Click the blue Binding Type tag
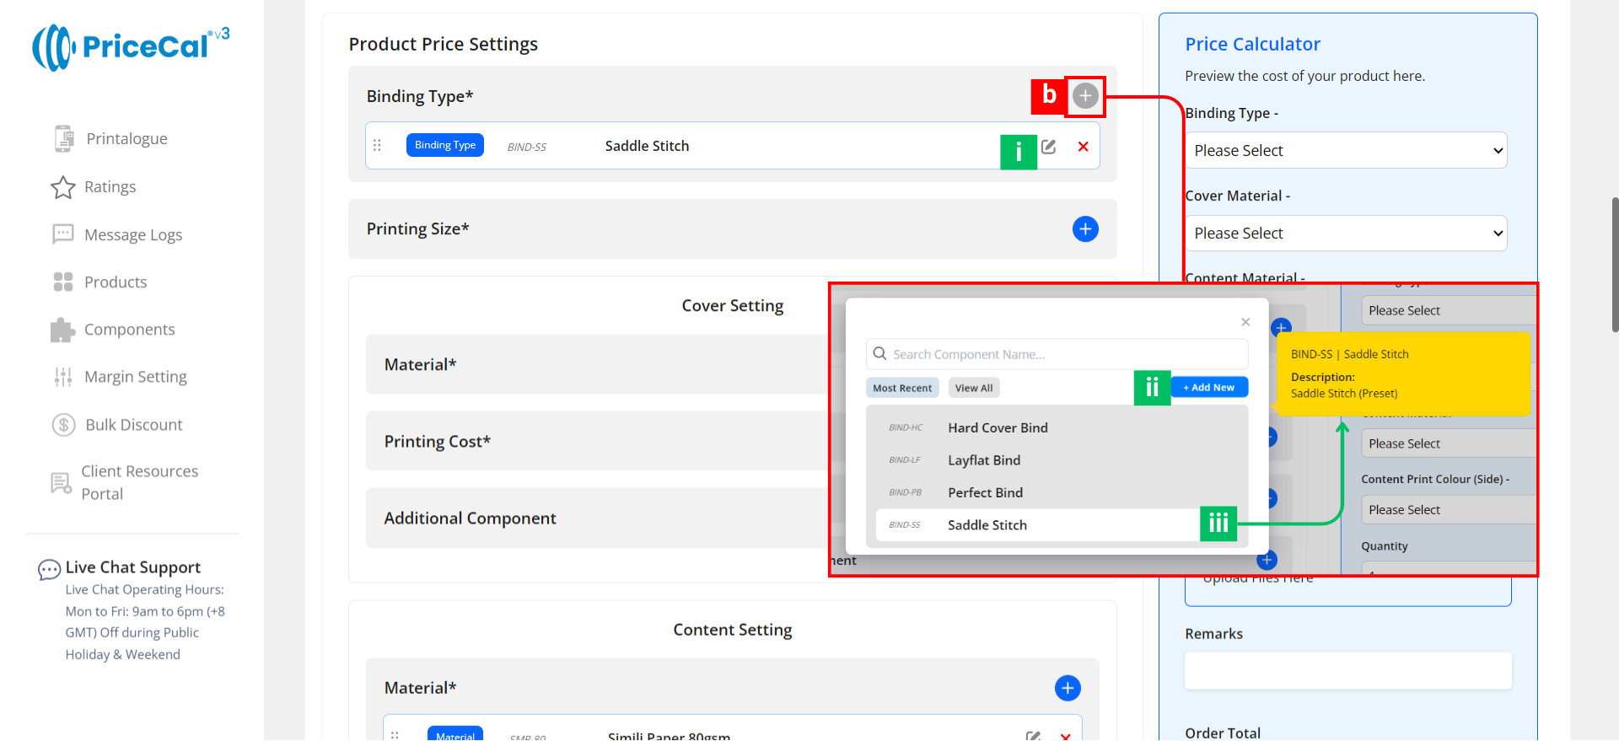1619x741 pixels. (x=445, y=145)
